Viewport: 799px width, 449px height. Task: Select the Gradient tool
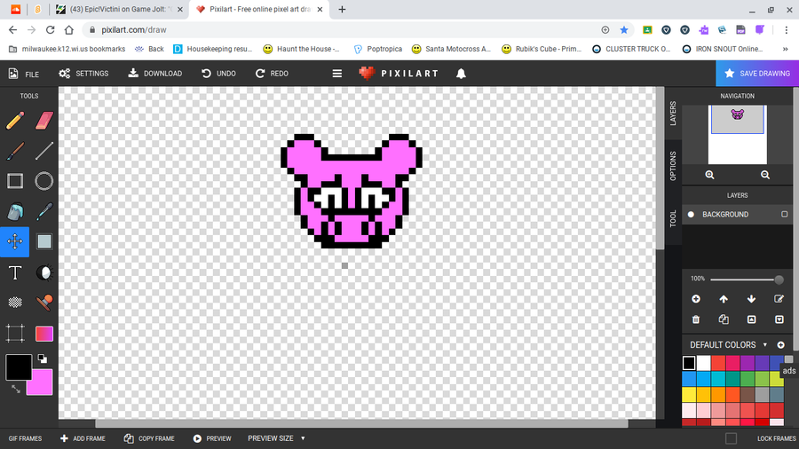point(44,334)
